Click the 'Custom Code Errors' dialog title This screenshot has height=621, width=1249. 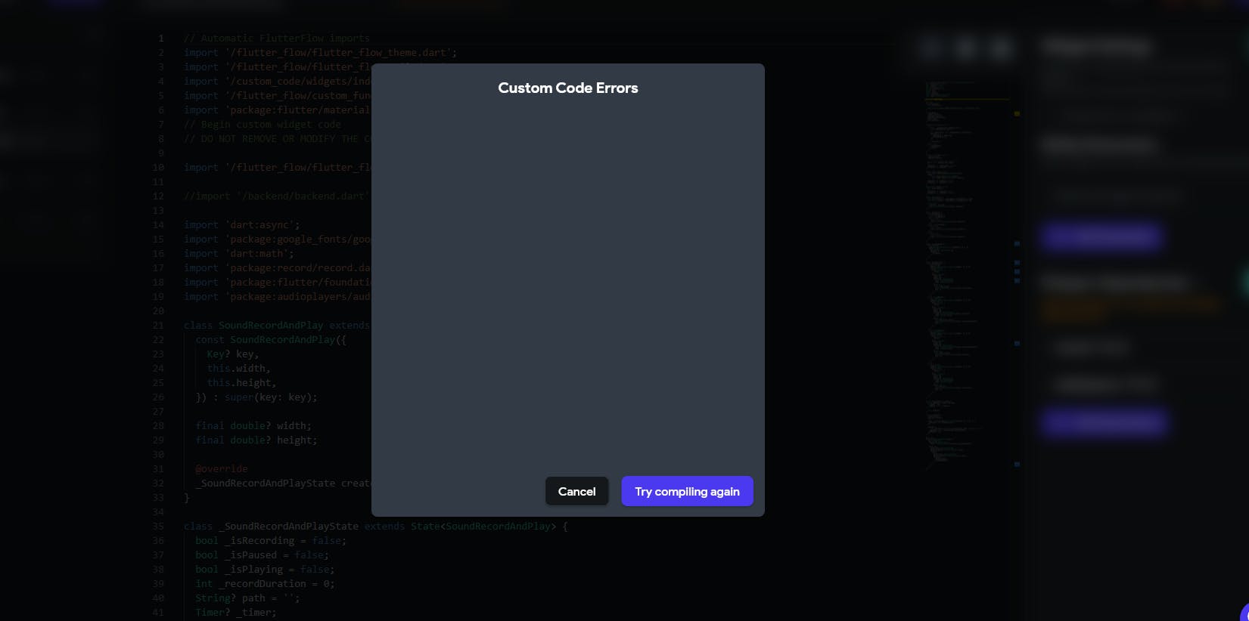tap(568, 88)
